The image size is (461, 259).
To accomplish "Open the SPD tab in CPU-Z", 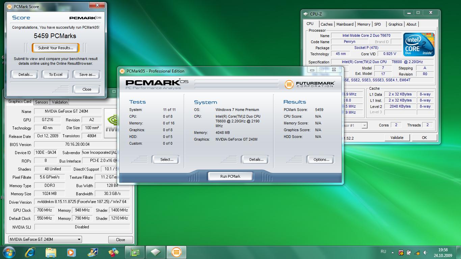I will click(x=378, y=24).
